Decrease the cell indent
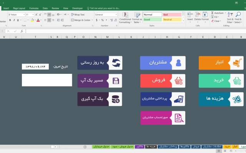 click(x=58, y=20)
